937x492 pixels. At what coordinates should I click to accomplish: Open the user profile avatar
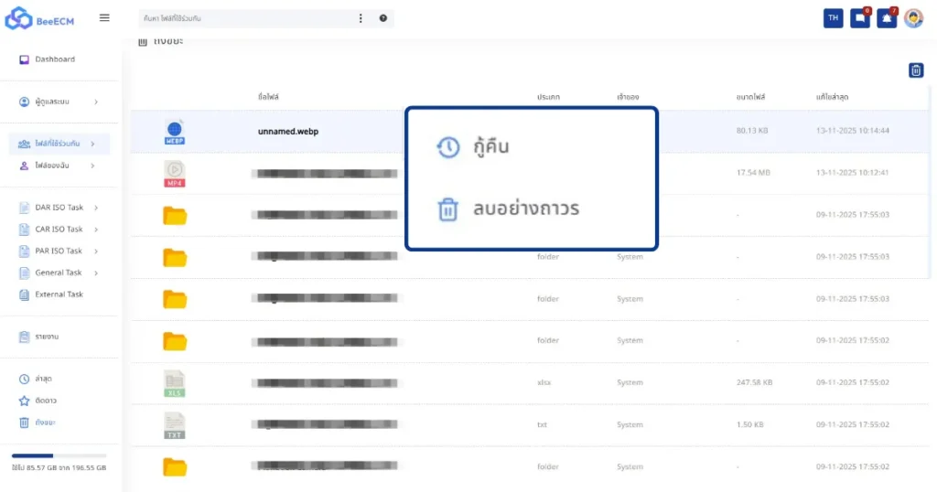pos(913,18)
